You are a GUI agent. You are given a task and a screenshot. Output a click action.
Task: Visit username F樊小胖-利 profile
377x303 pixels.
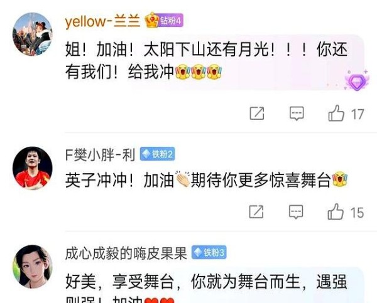[101, 154]
